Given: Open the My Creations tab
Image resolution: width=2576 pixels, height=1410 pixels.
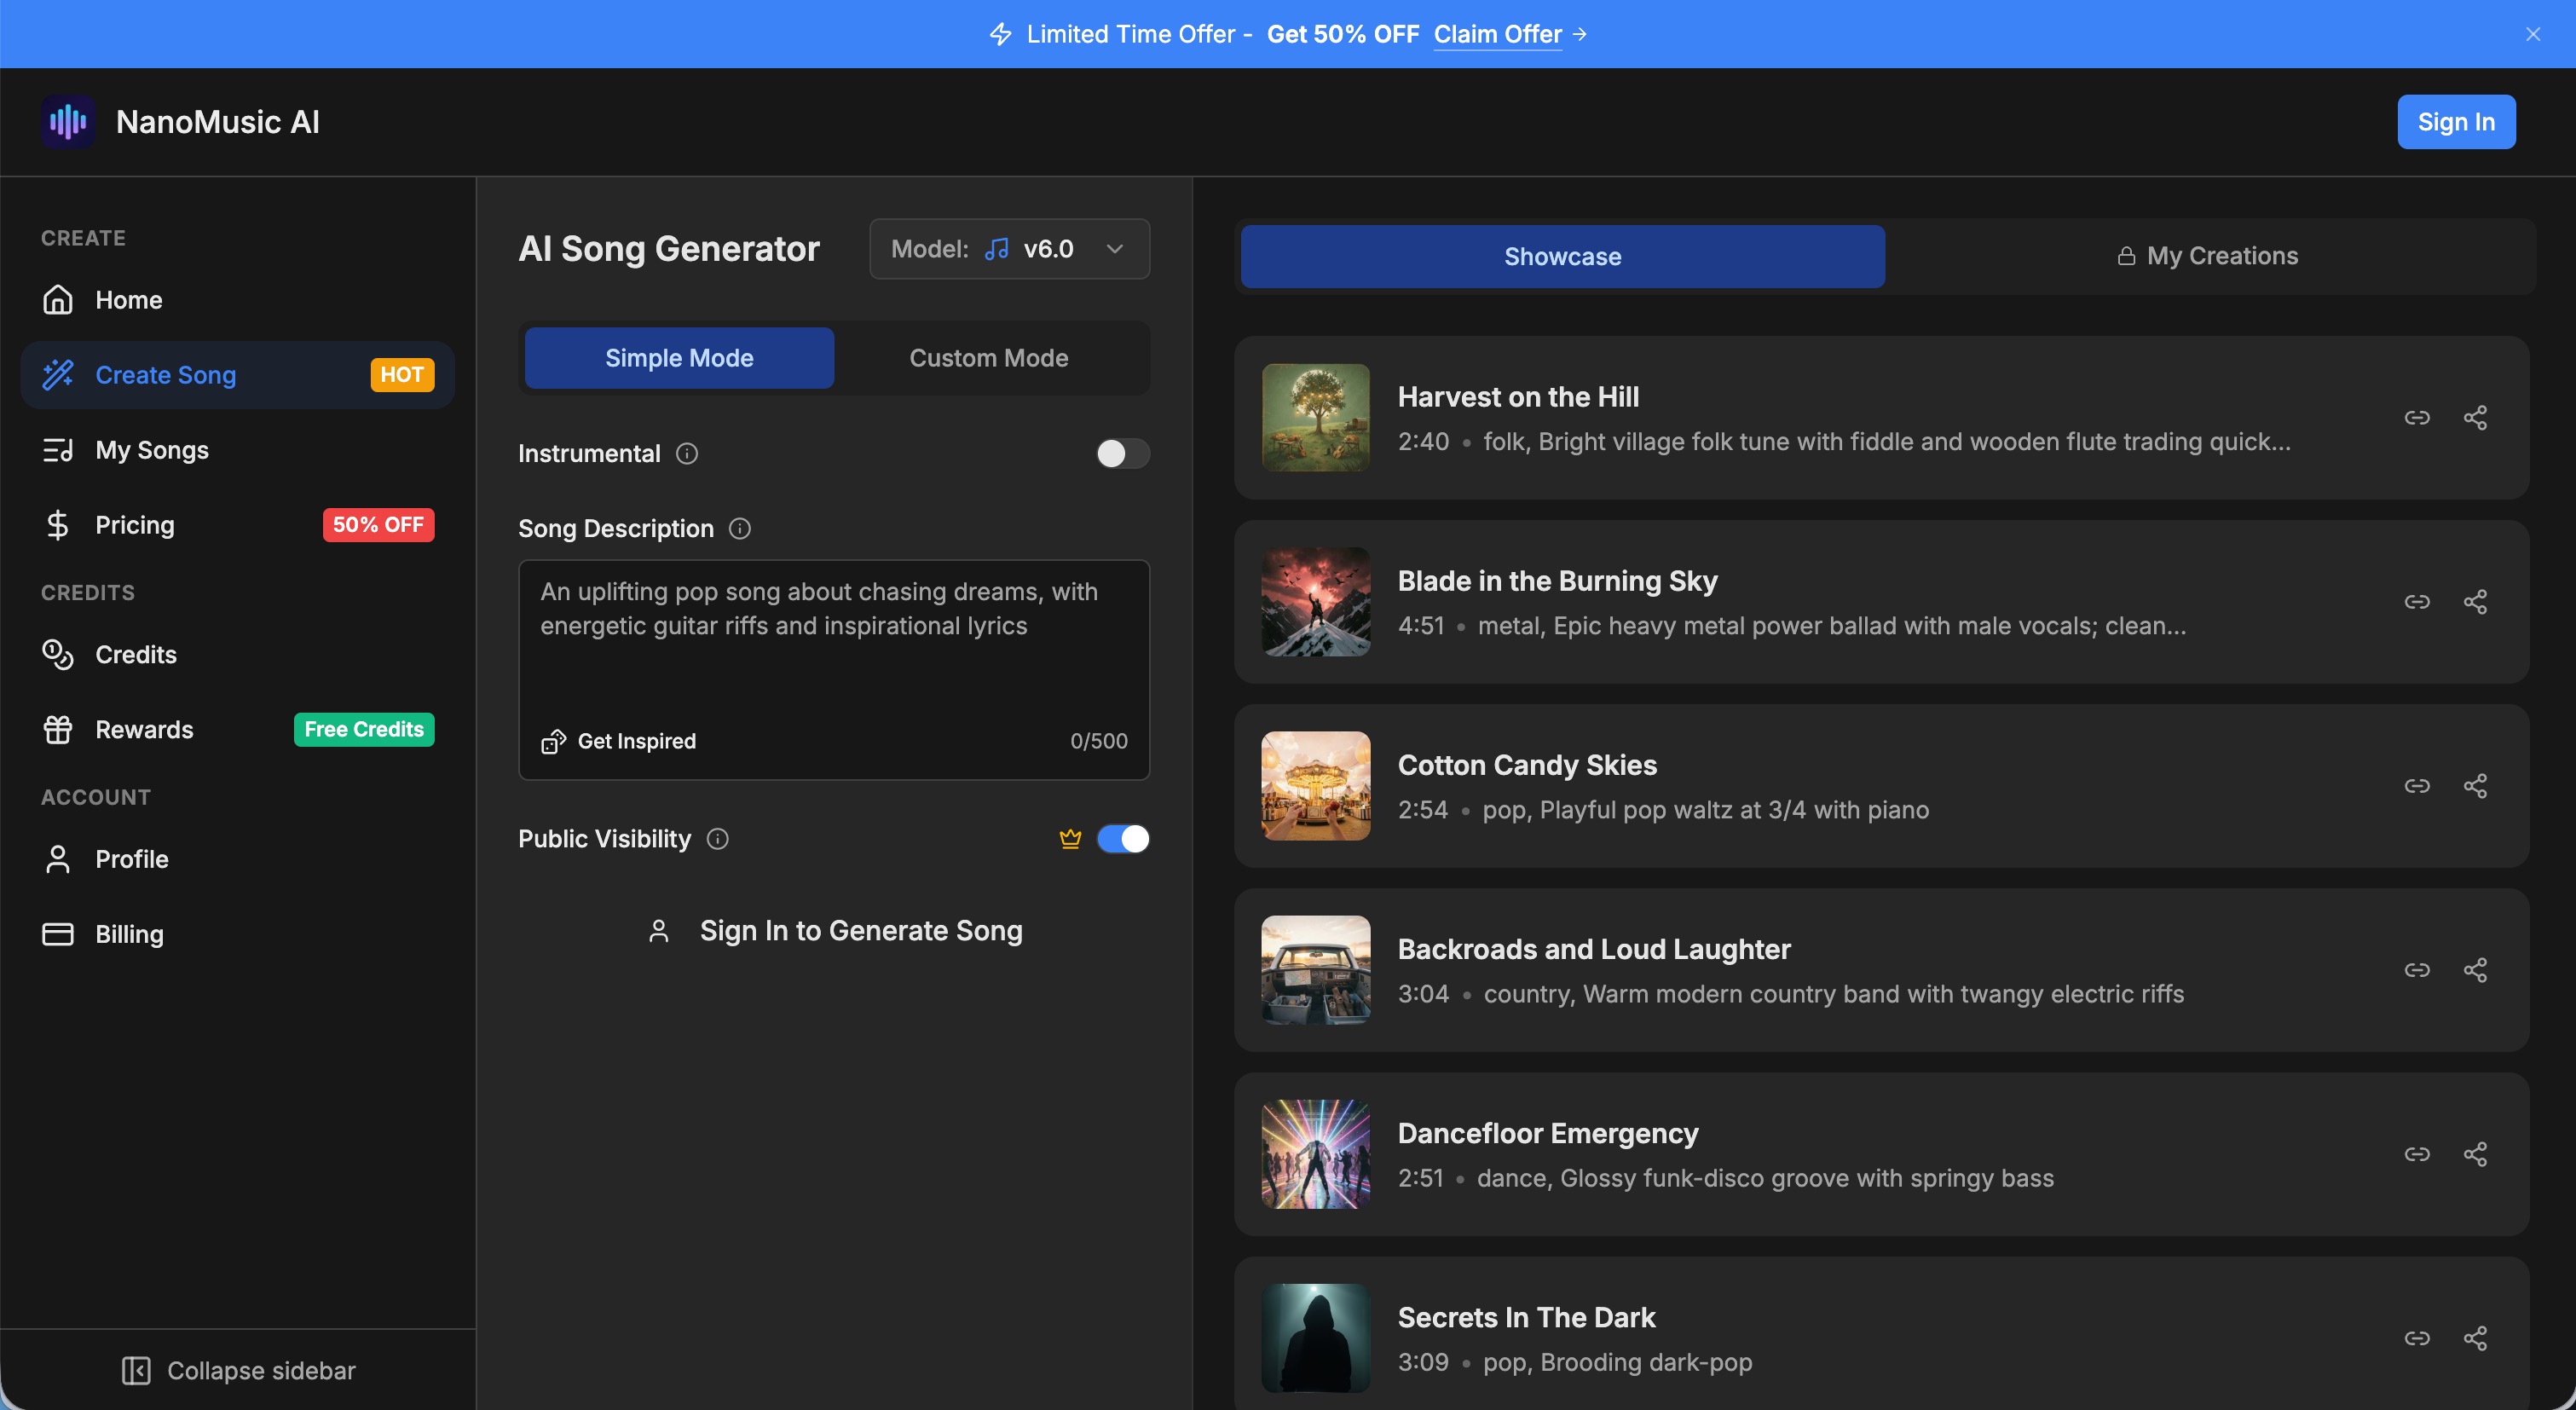Looking at the screenshot, I should (2208, 256).
